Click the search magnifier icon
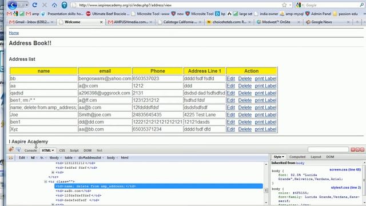Screen dimensions: 366x206 (362, 5)
